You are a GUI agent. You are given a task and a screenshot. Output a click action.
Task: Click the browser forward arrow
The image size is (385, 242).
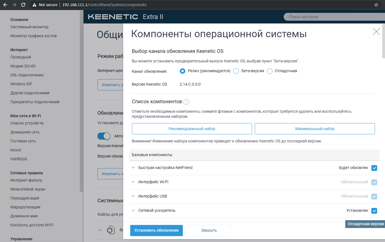coord(14,5)
